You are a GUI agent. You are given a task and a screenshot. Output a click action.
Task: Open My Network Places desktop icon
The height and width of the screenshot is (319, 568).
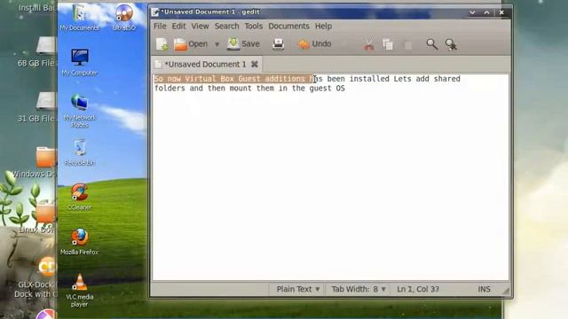(79, 110)
